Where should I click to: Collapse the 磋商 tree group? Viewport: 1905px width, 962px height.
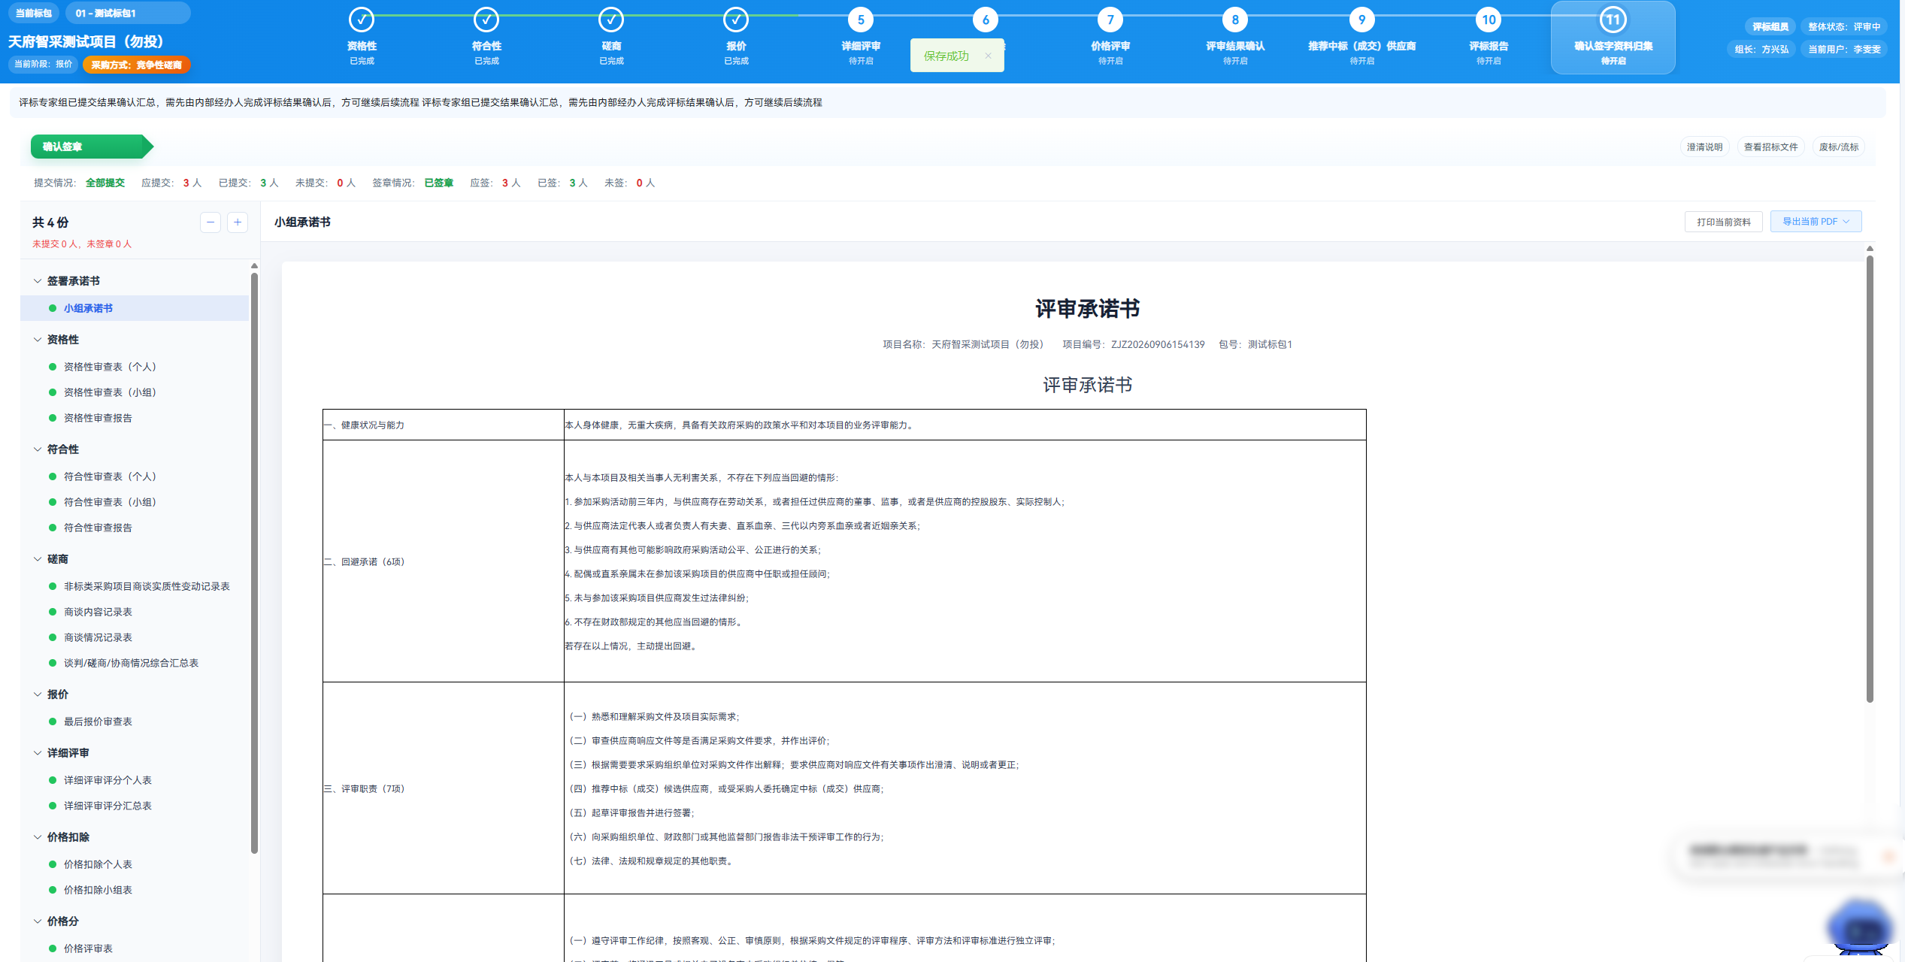coord(38,558)
